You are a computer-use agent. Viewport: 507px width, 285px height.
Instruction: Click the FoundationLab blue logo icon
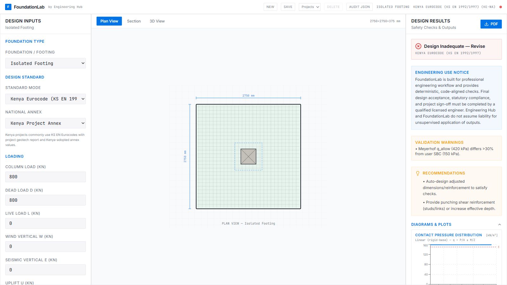coord(8,7)
